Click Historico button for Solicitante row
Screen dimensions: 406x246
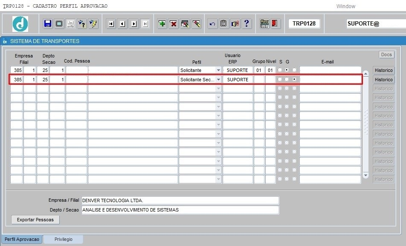tap(384, 70)
